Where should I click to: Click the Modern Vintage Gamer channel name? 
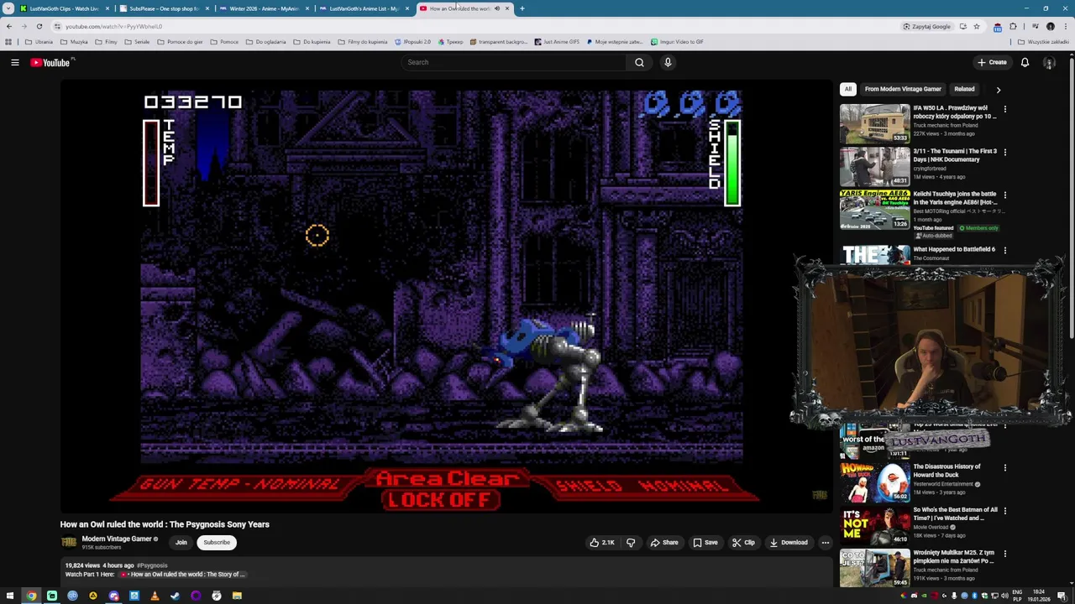tap(116, 539)
